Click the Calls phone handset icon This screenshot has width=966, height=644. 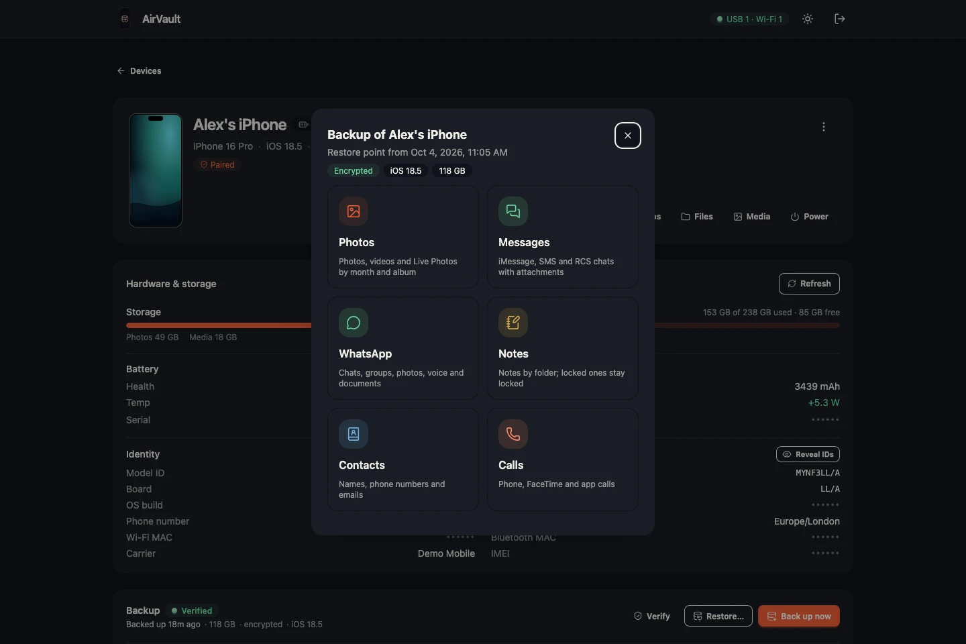(x=513, y=434)
